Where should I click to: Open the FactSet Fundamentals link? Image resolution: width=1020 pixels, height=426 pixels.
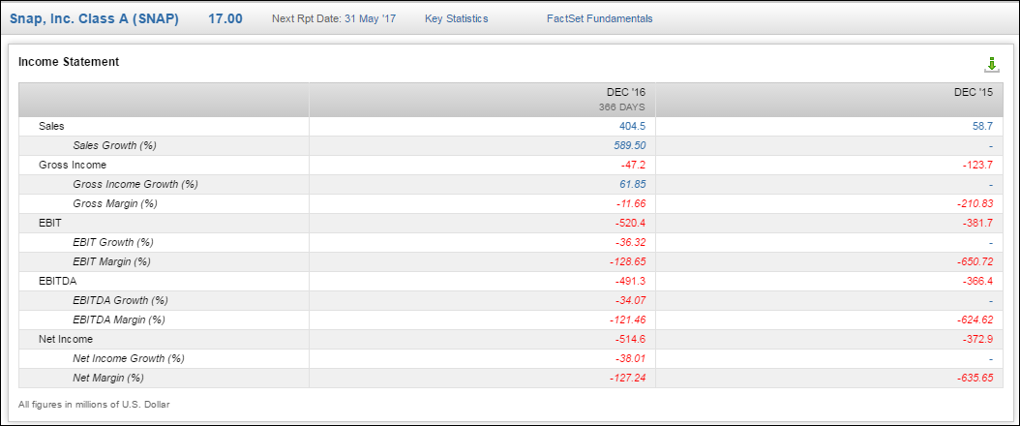click(x=599, y=18)
